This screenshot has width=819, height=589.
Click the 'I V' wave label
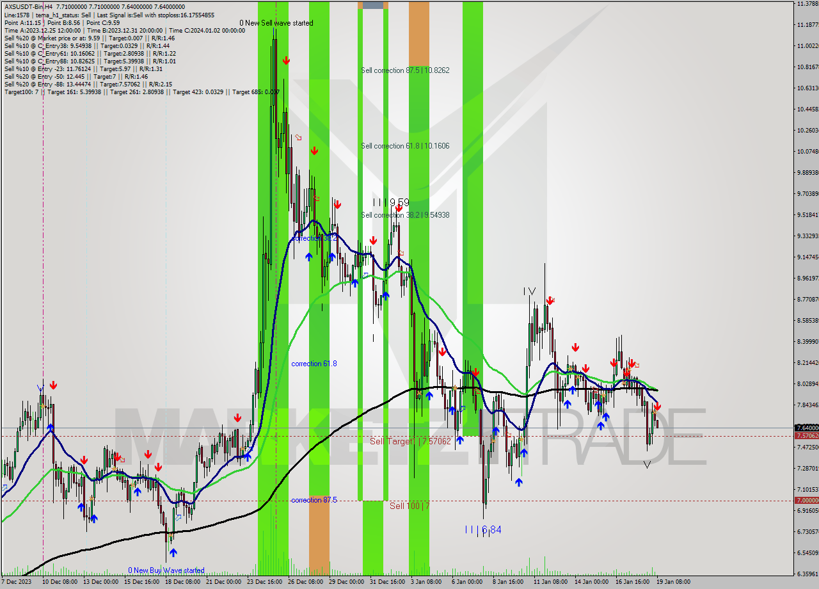(529, 291)
